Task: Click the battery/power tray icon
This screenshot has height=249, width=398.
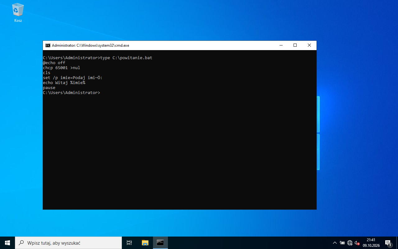Action: pyautogui.click(x=342, y=243)
